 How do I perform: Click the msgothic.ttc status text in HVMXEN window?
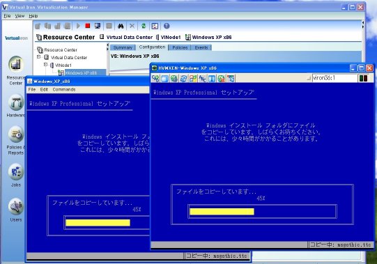point(340,244)
